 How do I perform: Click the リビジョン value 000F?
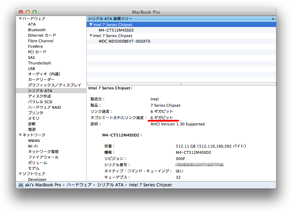[x=180, y=159]
